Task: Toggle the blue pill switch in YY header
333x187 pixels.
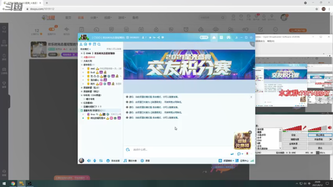Action: coord(204,37)
